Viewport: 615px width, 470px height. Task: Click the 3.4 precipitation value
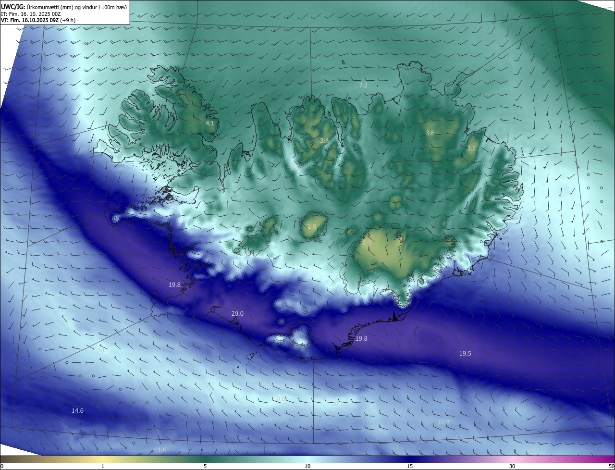(324, 140)
